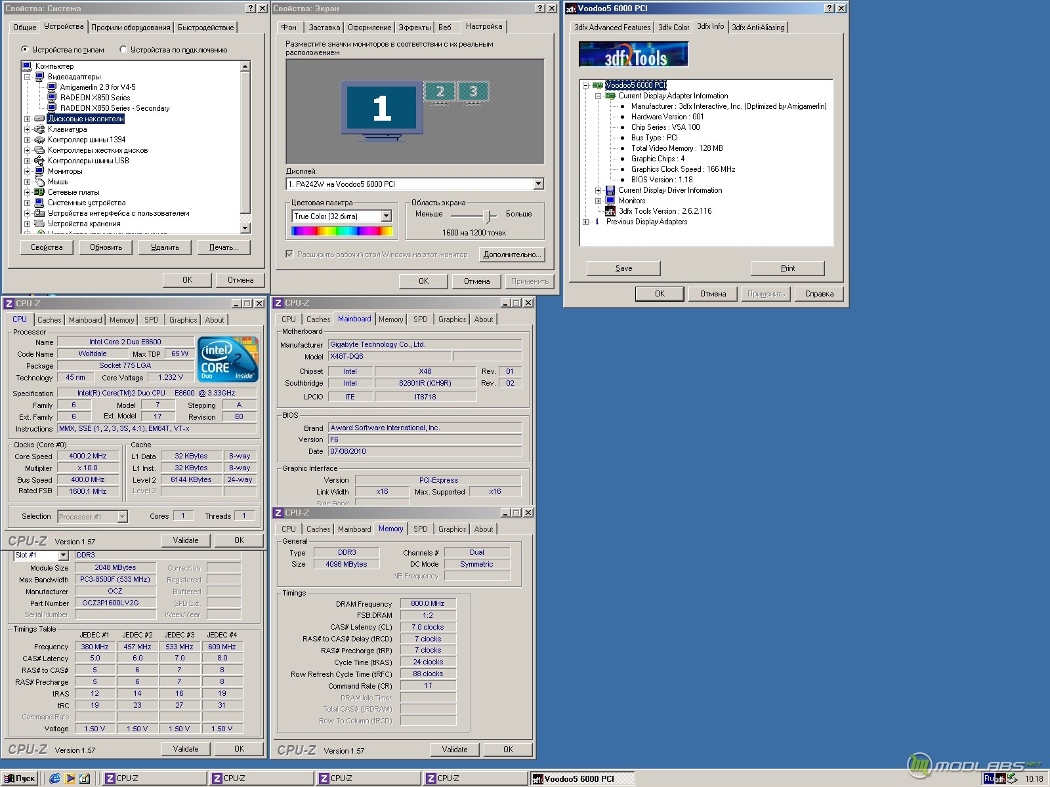The height and width of the screenshot is (787, 1050).
Task: Open the Дисплей monitor dropdown
Action: 538,184
